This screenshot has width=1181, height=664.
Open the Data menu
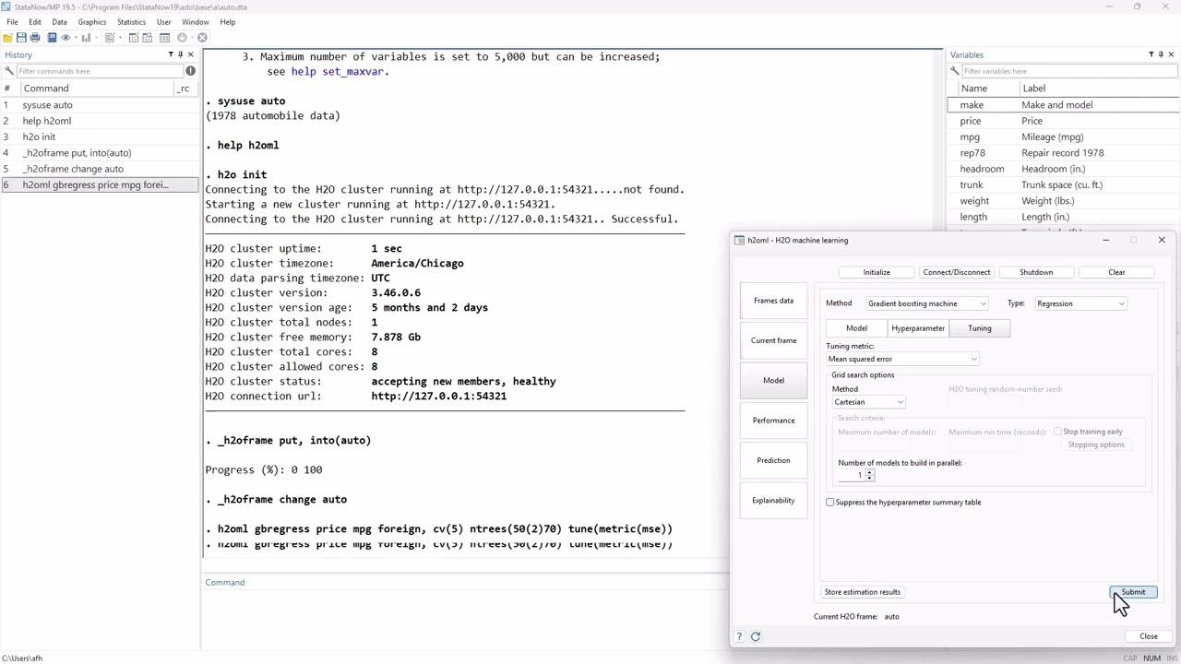click(59, 22)
